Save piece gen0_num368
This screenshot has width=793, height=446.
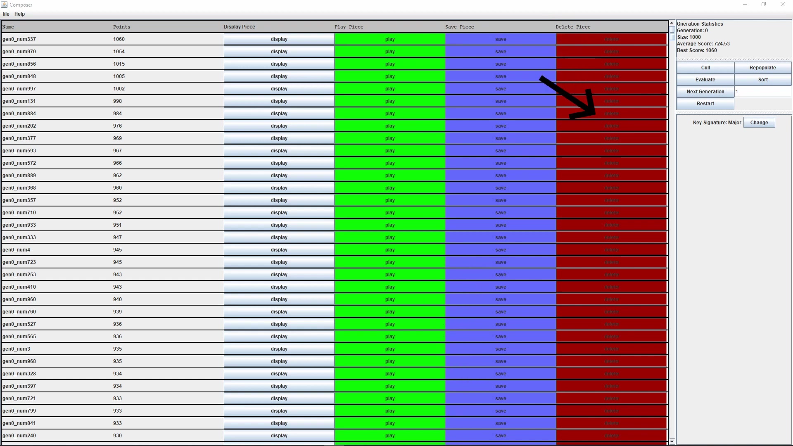(x=501, y=188)
